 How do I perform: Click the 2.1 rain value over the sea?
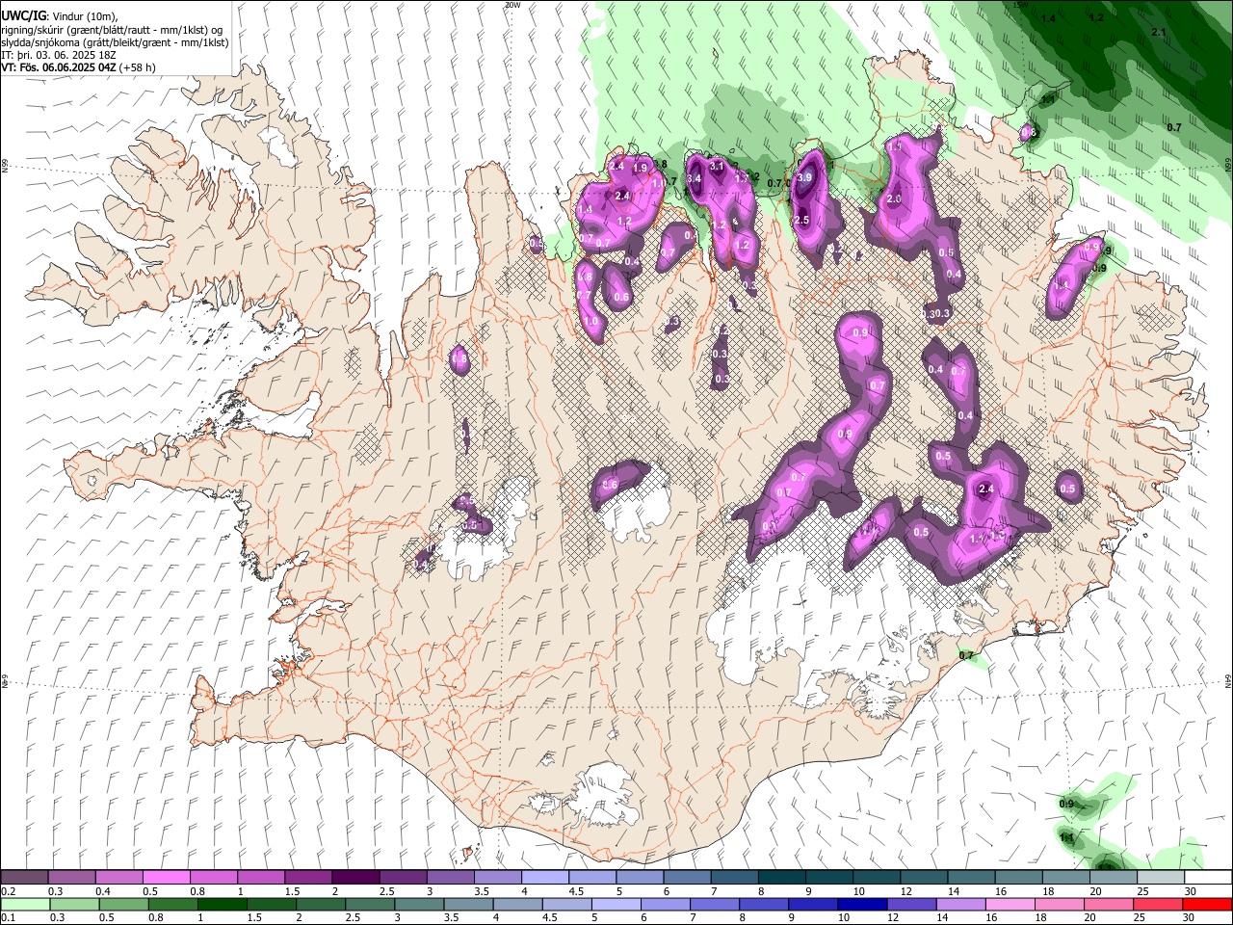pos(1159,32)
